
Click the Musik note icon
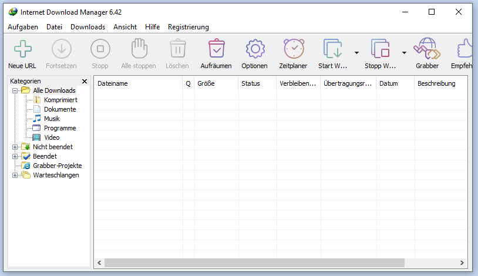(x=37, y=119)
